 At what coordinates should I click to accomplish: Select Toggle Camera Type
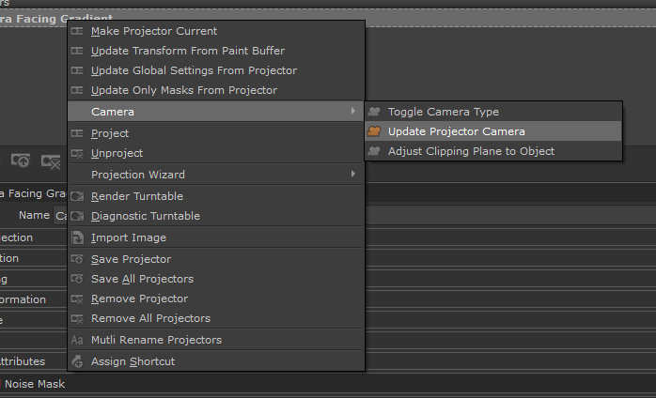[x=443, y=112]
